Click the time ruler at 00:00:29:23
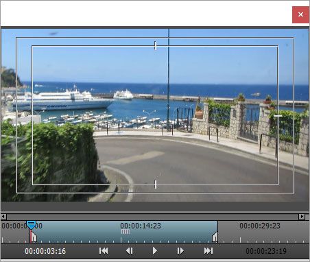 click(260, 226)
